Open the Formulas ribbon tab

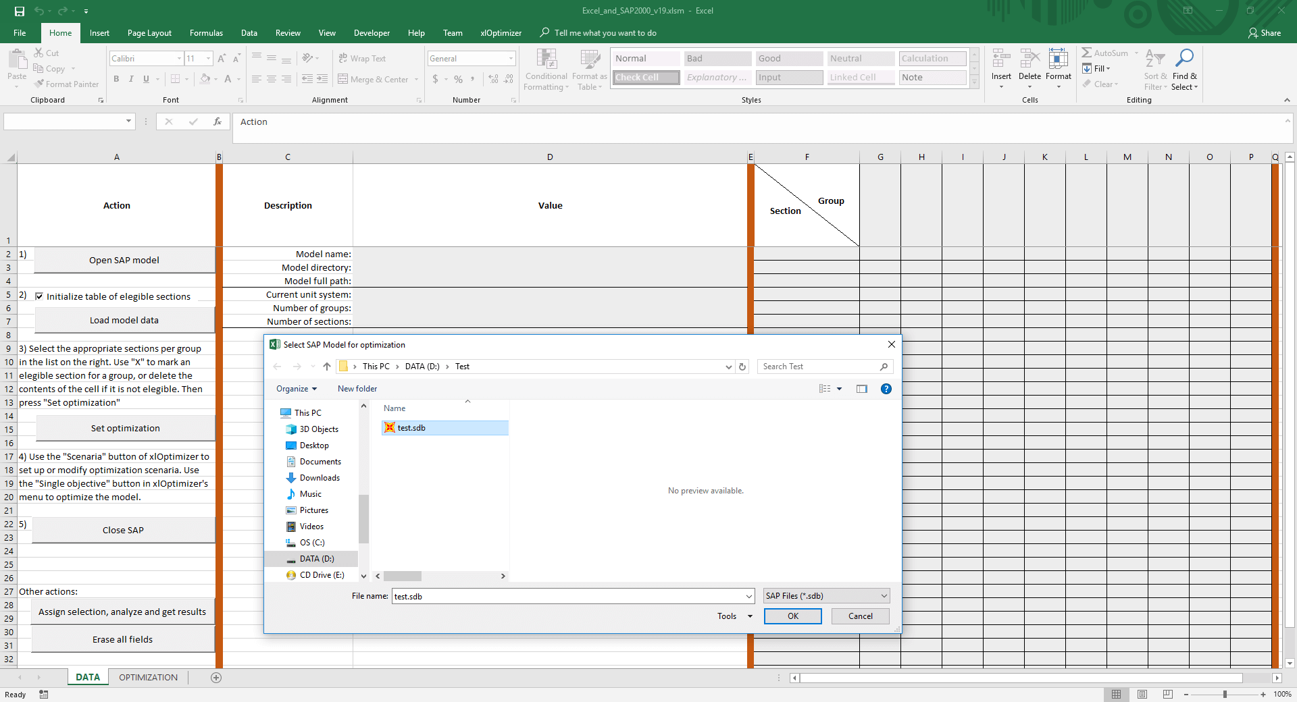pos(206,33)
